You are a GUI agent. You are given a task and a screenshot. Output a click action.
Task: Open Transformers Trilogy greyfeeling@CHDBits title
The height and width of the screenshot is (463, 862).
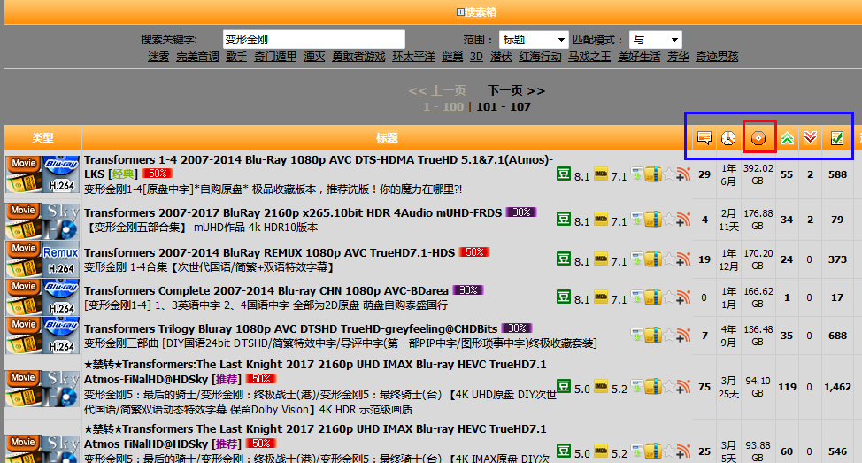coord(291,328)
